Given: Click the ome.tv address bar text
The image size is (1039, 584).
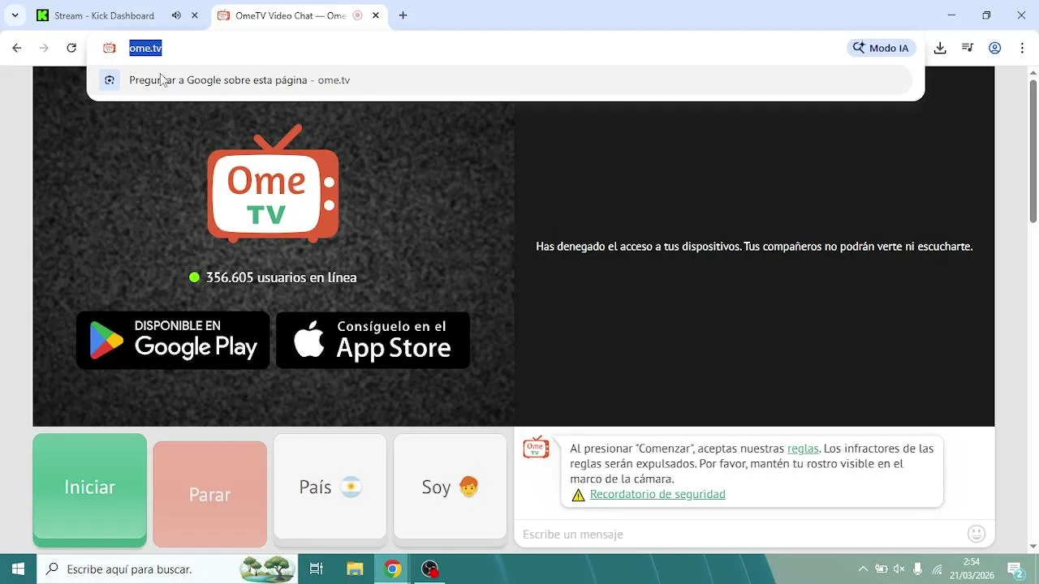Looking at the screenshot, I should click(145, 48).
